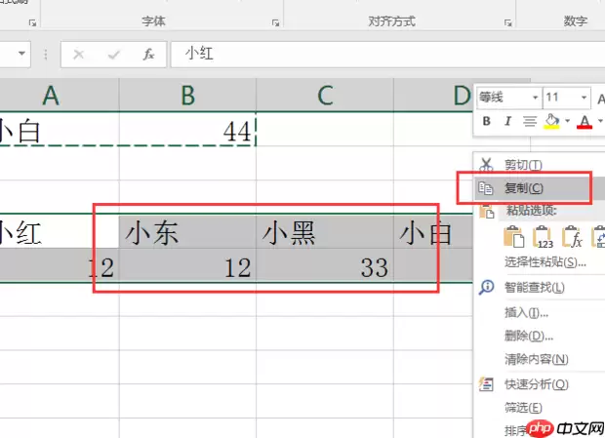Select column header B
This screenshot has width=605, height=438.
[x=188, y=96]
